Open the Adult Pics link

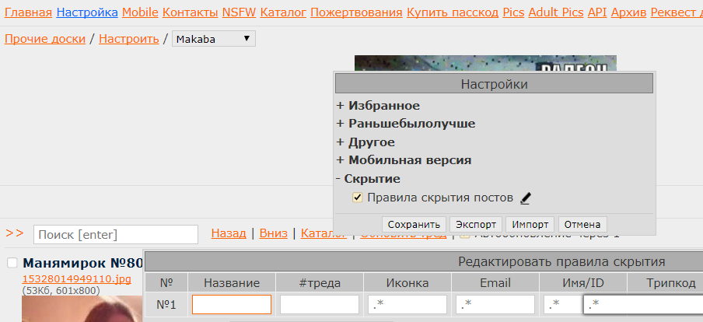tap(556, 12)
